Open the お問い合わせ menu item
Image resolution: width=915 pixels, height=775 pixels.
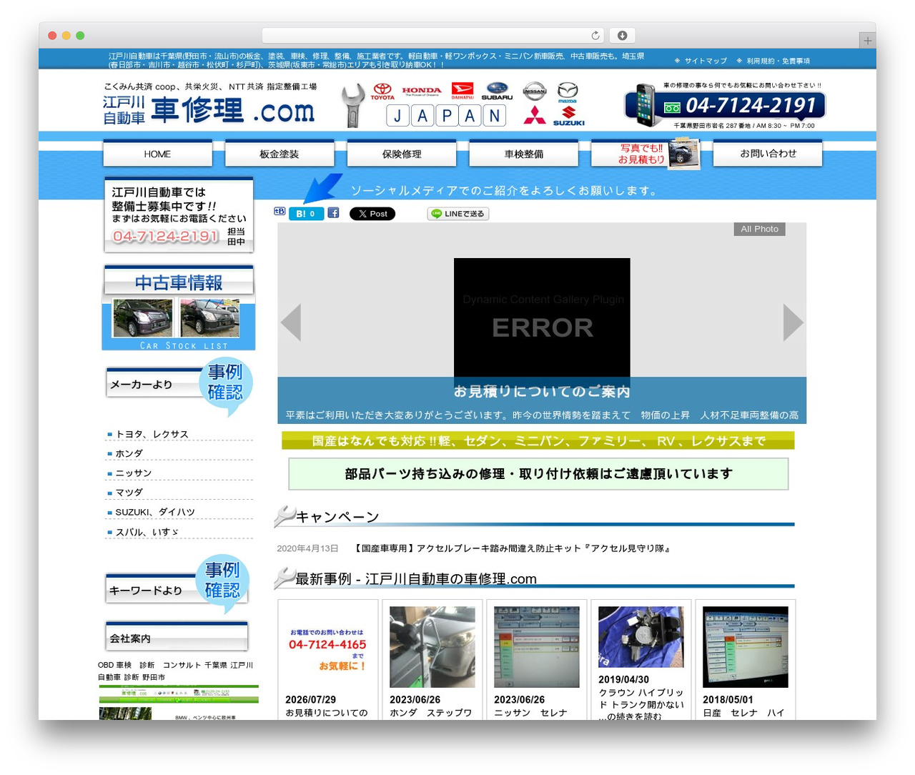[768, 154]
